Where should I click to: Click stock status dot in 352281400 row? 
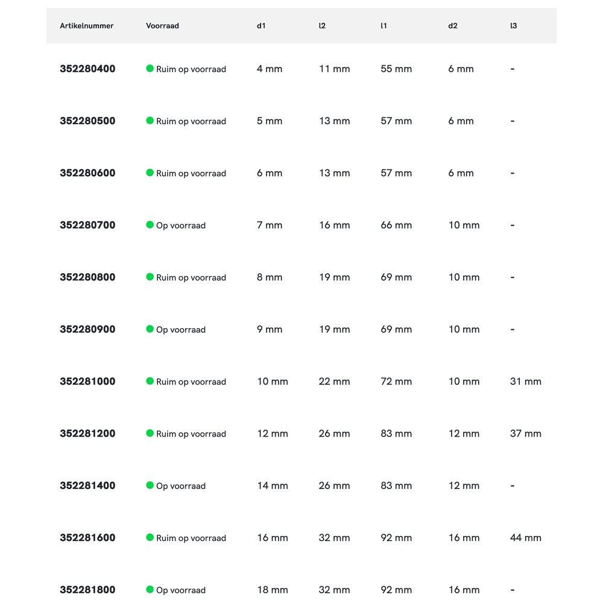click(150, 485)
